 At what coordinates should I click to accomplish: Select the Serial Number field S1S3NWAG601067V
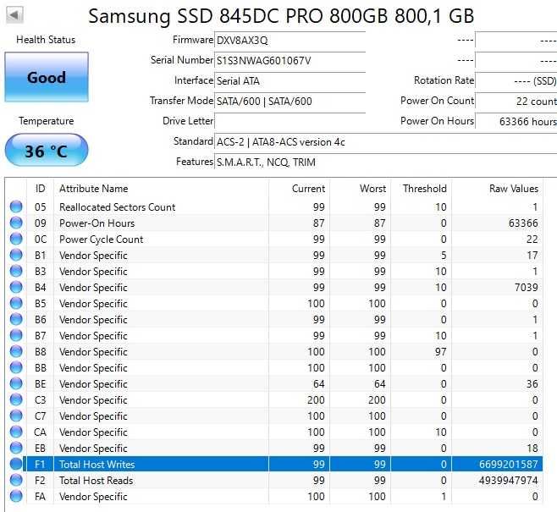[290, 60]
